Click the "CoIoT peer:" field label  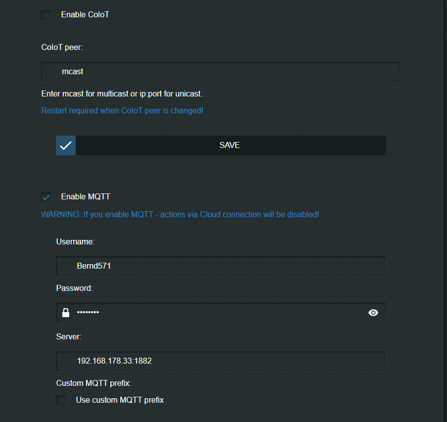[62, 47]
